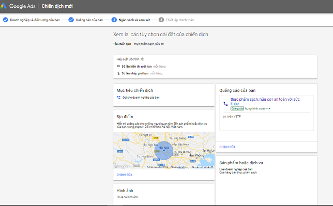333x206 pixels.
Task: Open step 'Doanh nghiệp và đối tượng của bạn'
Action: (x=32, y=20)
